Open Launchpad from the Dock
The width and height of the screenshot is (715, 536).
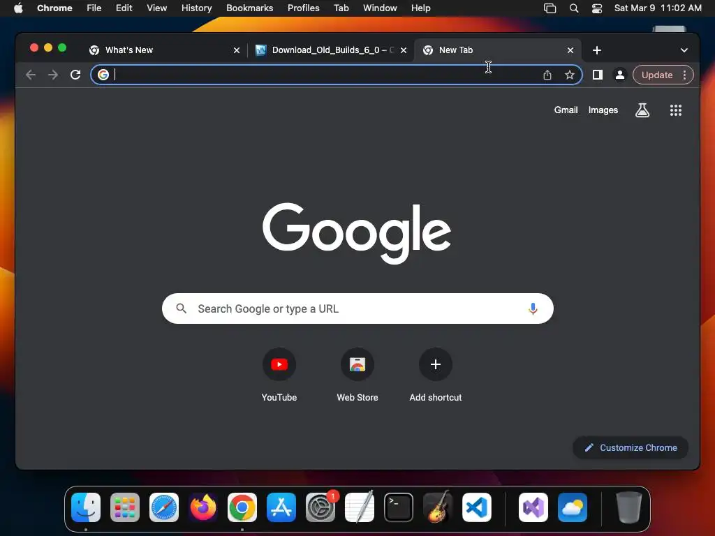[x=125, y=507]
